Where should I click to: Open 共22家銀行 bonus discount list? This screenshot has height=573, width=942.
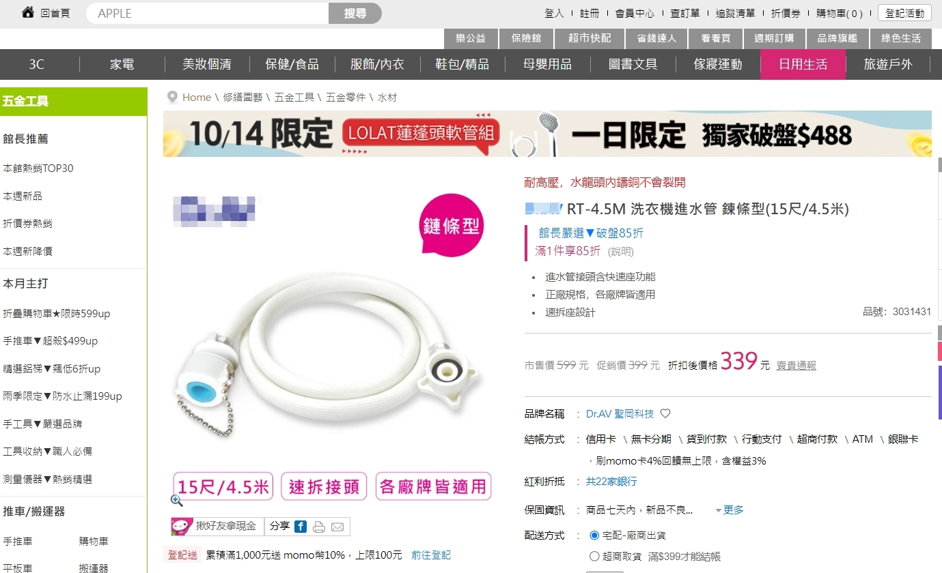tap(611, 482)
